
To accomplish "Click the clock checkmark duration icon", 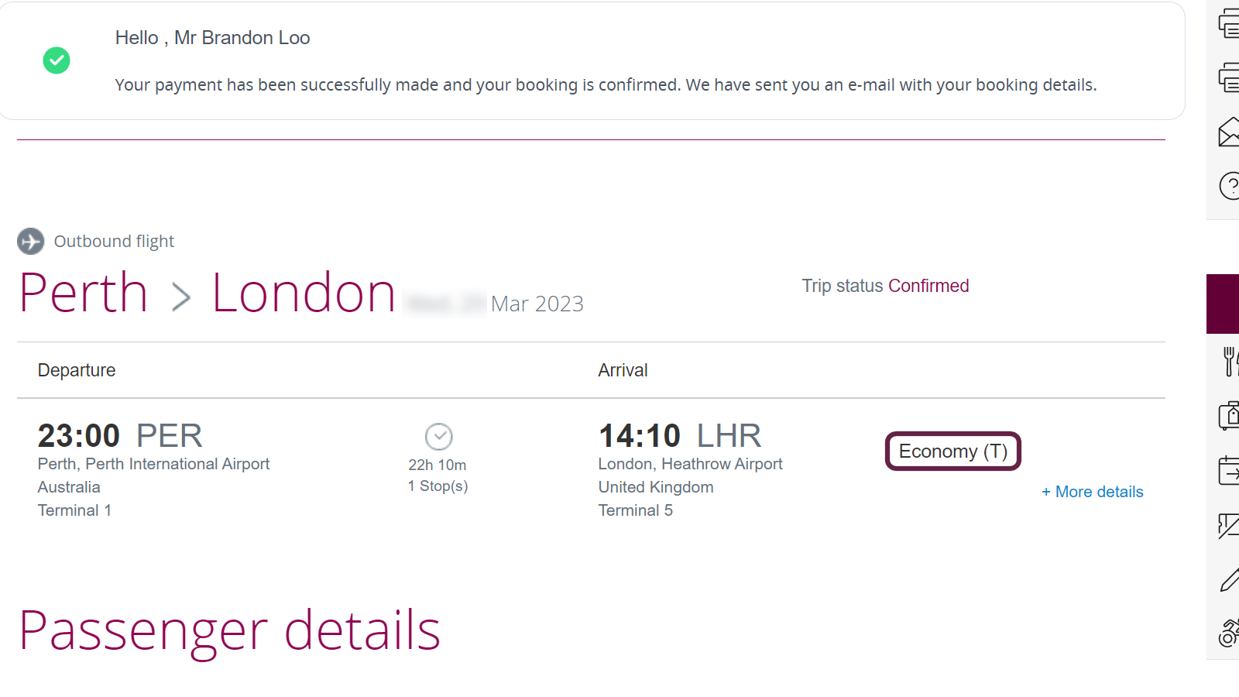I will pyautogui.click(x=439, y=437).
